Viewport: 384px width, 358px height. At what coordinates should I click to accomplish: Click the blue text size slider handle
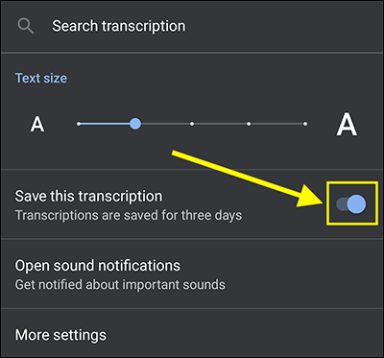135,124
